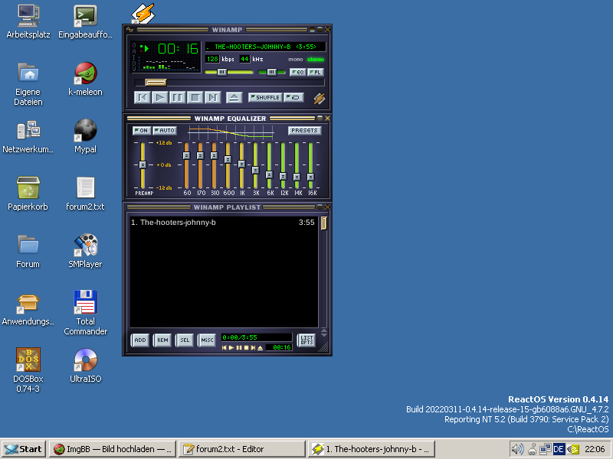Adjust the 310 Hz equalizer band slider

[x=214, y=156]
